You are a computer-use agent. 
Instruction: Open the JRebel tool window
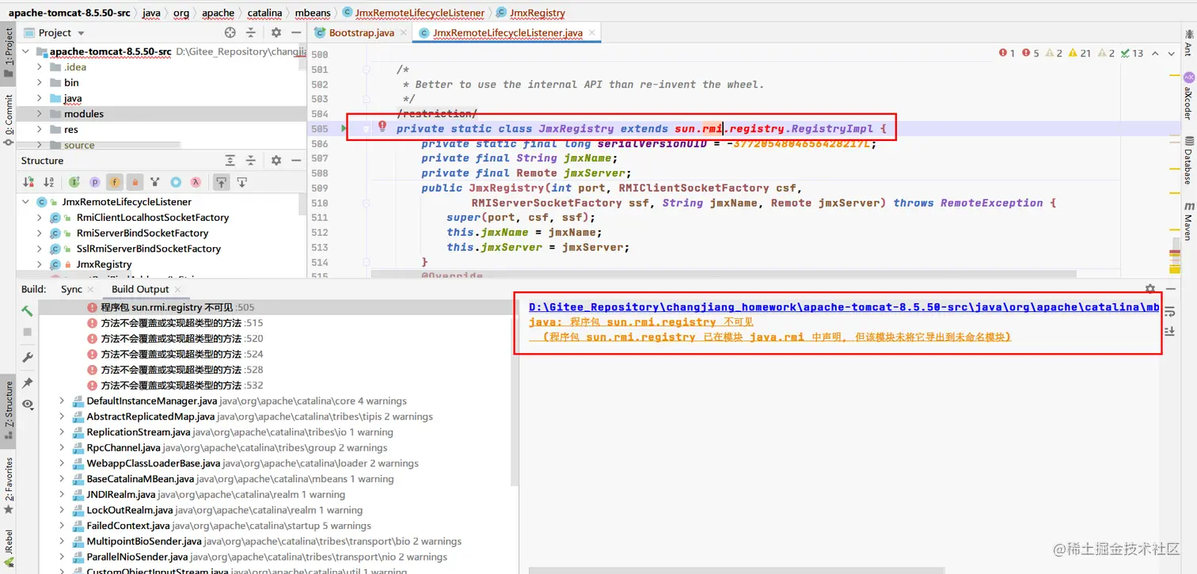tap(9, 549)
